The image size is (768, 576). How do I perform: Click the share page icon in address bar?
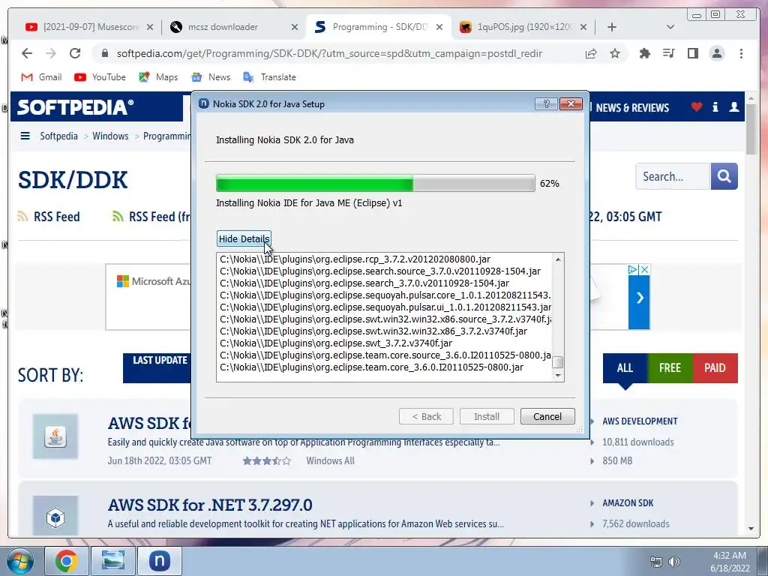[591, 53]
